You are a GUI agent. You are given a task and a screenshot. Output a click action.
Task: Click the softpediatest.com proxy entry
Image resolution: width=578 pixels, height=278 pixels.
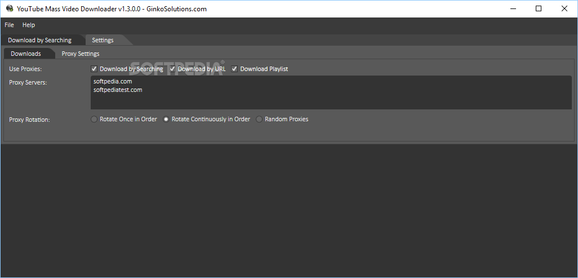[118, 90]
